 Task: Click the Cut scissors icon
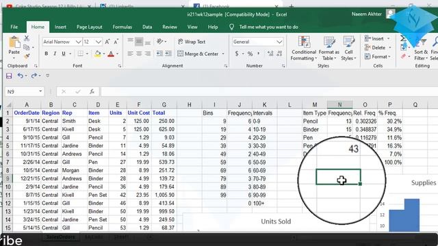27,38
